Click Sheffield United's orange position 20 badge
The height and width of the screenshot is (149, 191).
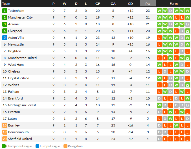5,139
